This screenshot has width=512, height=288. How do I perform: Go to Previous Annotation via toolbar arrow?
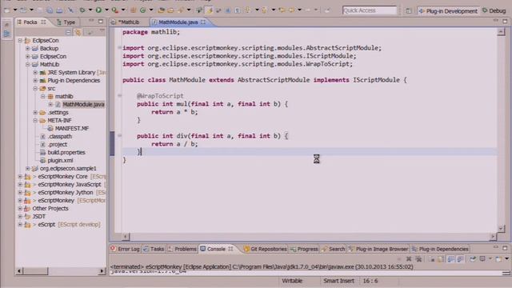coord(264,10)
